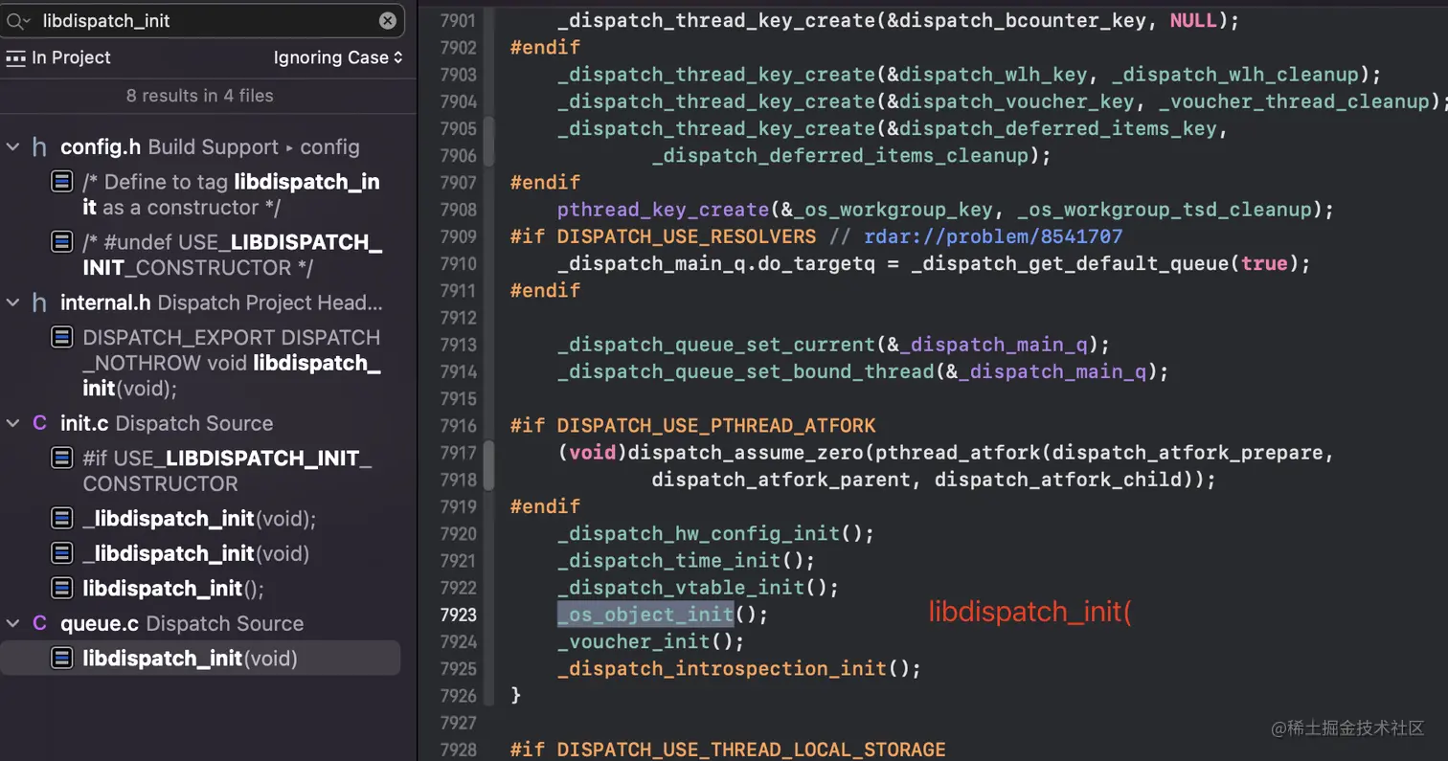Select config.h header file icon
The width and height of the screenshot is (1448, 761).
(x=39, y=147)
